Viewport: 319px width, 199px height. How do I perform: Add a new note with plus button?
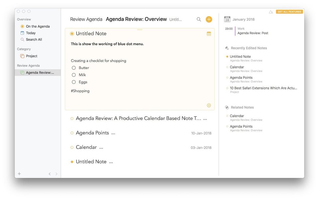pos(209,20)
